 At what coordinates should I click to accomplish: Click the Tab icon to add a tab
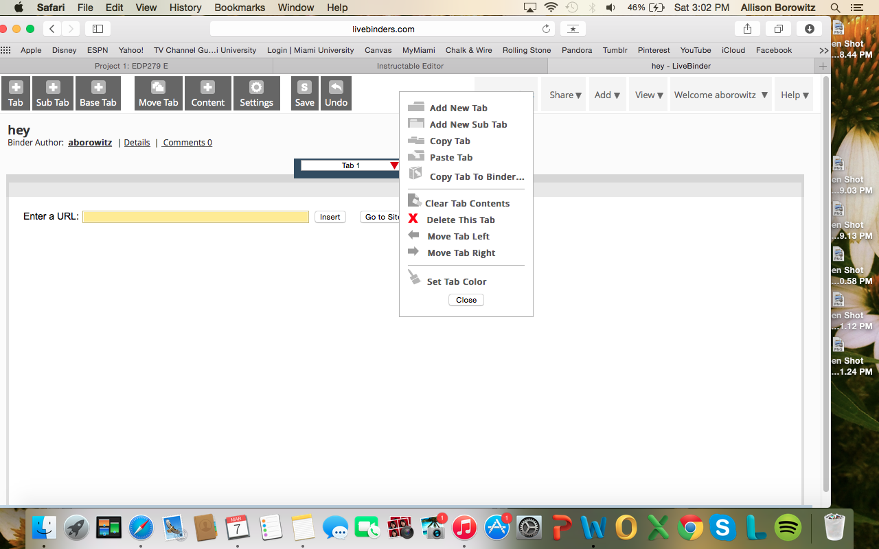tap(15, 93)
